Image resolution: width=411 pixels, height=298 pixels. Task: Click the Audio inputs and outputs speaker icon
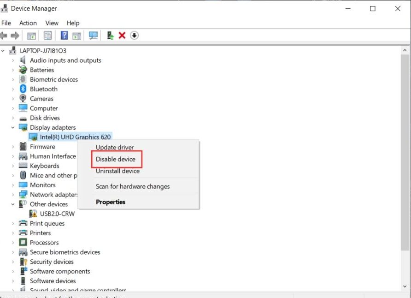point(23,60)
